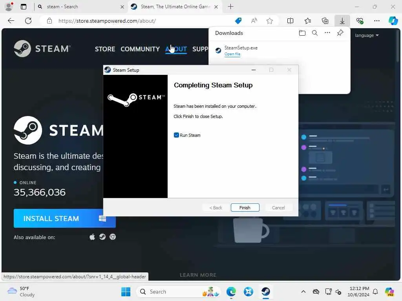
Task: Click the browser profile avatar
Action: click(x=9, y=7)
